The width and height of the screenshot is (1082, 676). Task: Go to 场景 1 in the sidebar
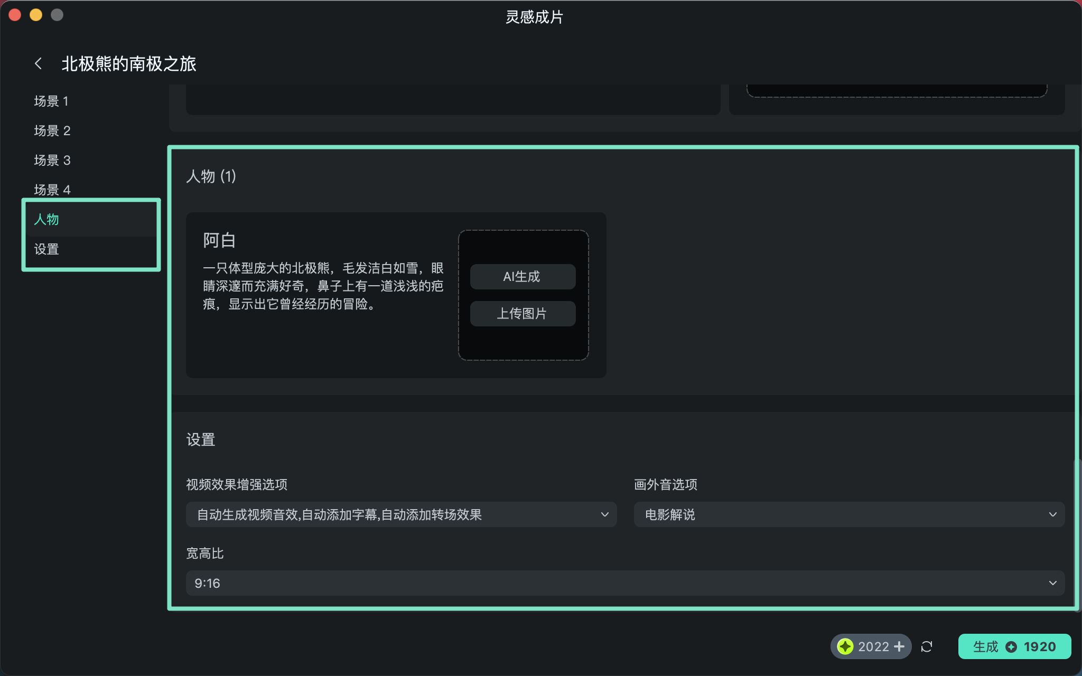(51, 101)
